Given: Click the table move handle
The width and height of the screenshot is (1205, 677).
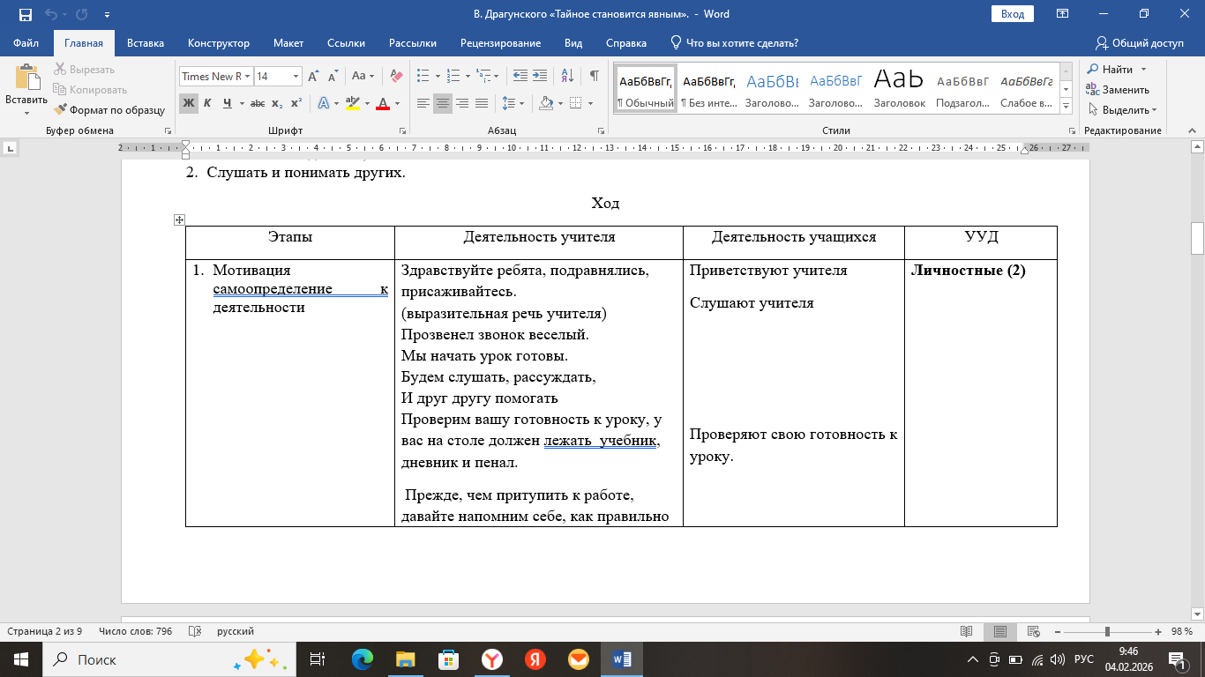Looking at the screenshot, I should [x=179, y=219].
